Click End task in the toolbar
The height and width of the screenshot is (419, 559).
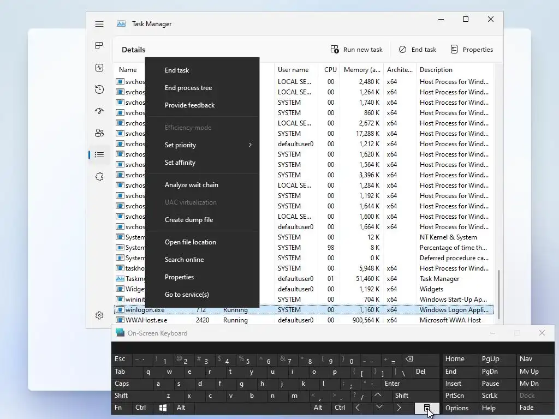[418, 50]
